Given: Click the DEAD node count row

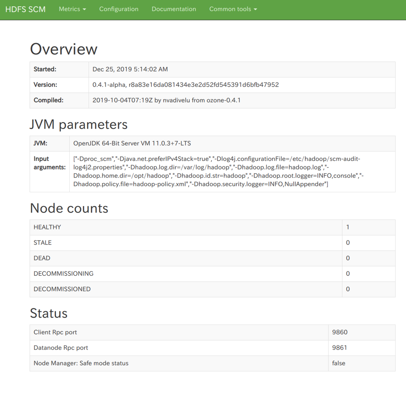Looking at the screenshot, I should click(x=212, y=259).
